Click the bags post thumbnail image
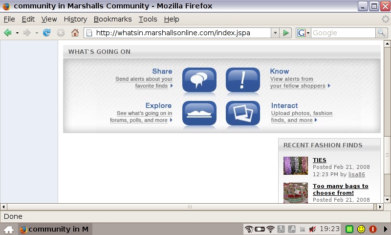Screen dimensions: 391x235 click(x=296, y=193)
